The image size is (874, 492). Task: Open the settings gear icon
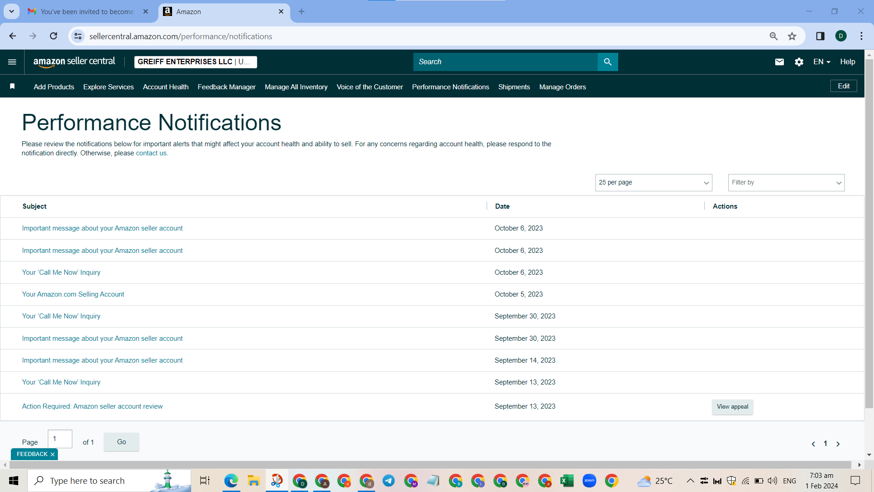point(799,62)
